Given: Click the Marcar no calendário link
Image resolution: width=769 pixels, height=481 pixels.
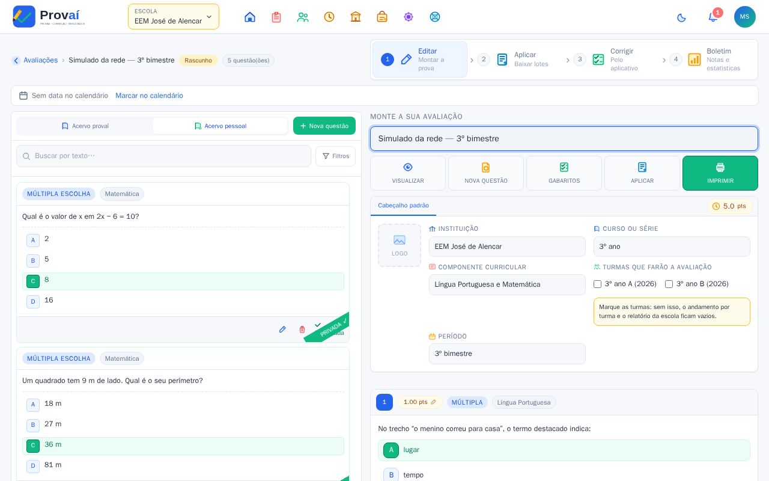Looking at the screenshot, I should (149, 96).
